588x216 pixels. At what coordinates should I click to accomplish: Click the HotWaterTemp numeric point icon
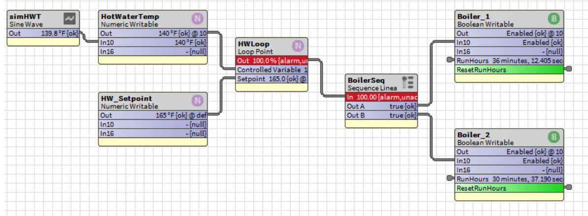[197, 19]
